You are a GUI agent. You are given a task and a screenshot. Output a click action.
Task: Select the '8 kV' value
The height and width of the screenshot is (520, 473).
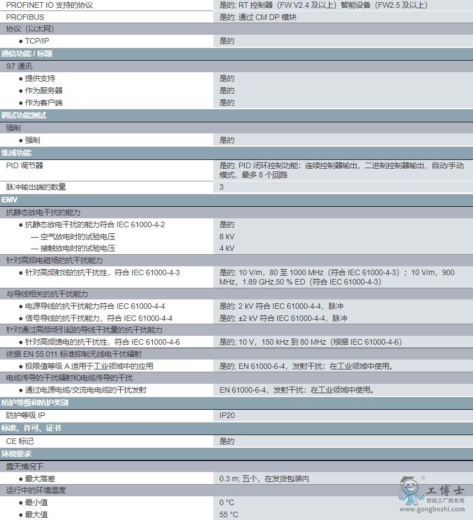pos(227,237)
